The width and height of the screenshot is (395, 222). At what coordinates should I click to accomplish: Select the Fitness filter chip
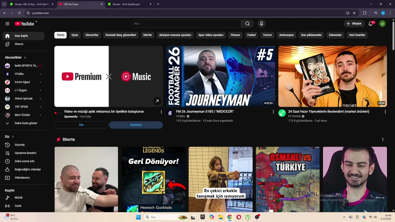coord(235,35)
